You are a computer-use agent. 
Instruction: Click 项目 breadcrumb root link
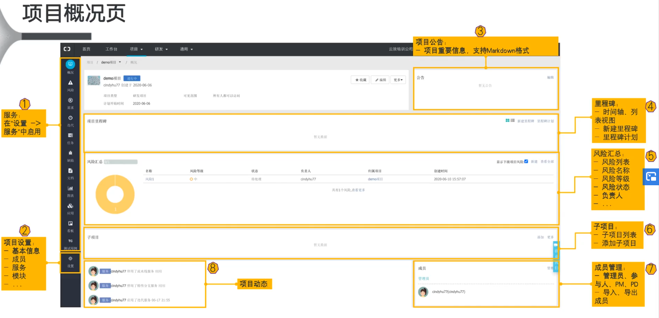90,62
